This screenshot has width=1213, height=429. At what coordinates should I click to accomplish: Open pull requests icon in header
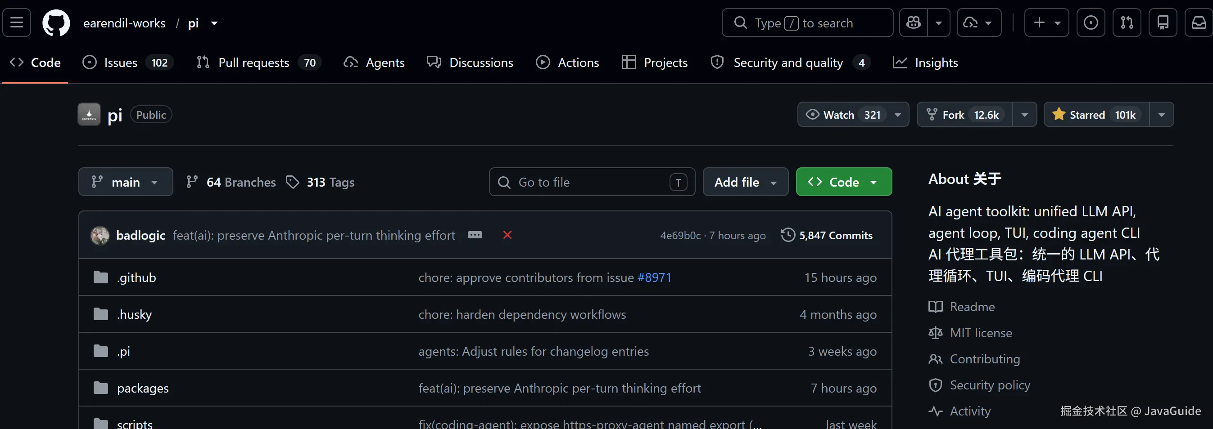[1127, 22]
